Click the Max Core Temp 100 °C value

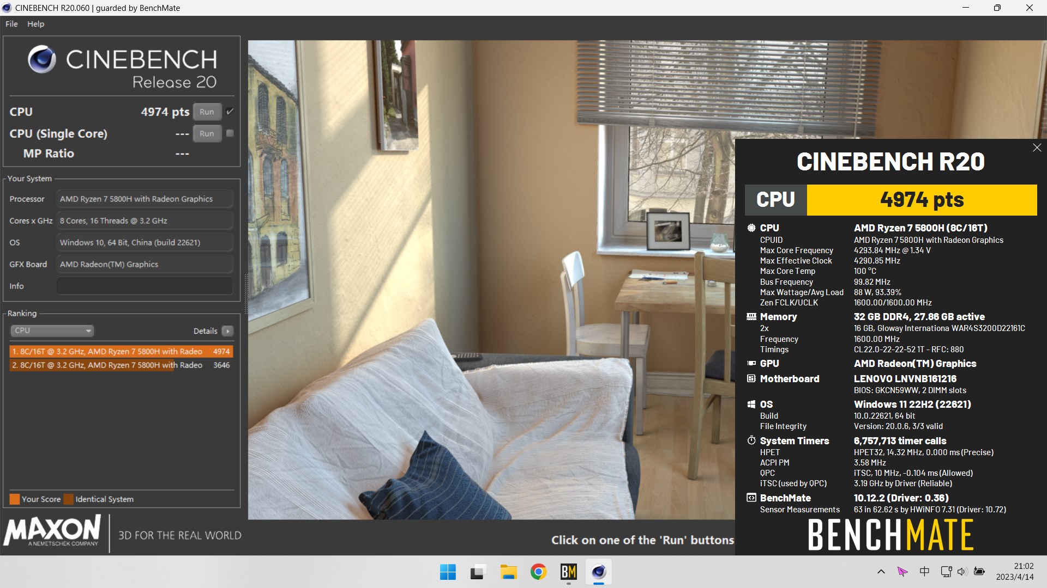click(x=865, y=271)
